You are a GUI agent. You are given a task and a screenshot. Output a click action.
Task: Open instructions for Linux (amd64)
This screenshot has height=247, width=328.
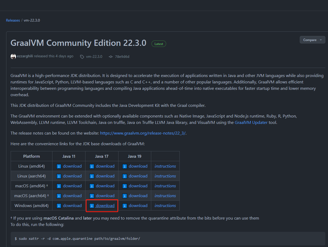pyautogui.click(x=165, y=166)
